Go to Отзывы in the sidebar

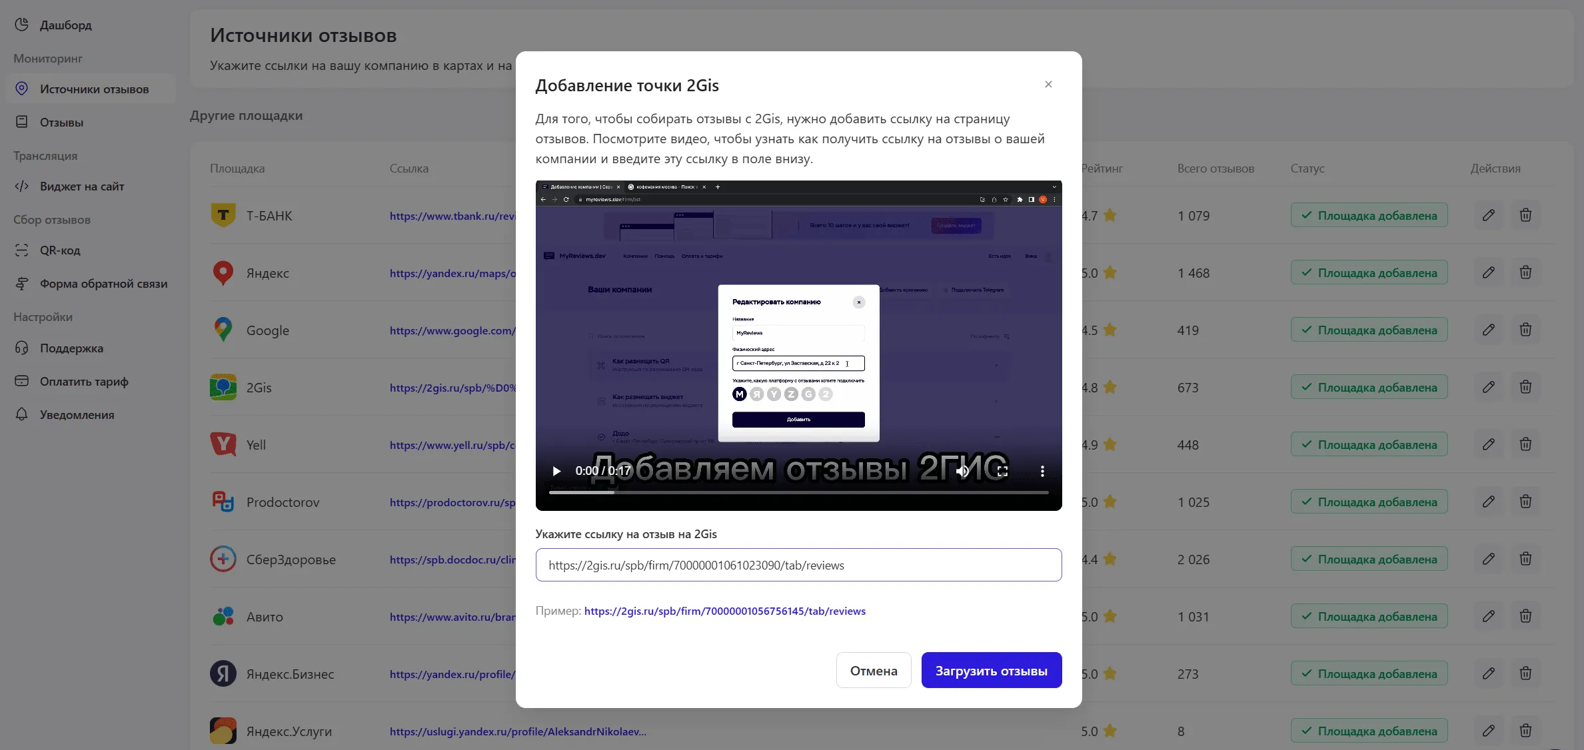[x=61, y=123]
